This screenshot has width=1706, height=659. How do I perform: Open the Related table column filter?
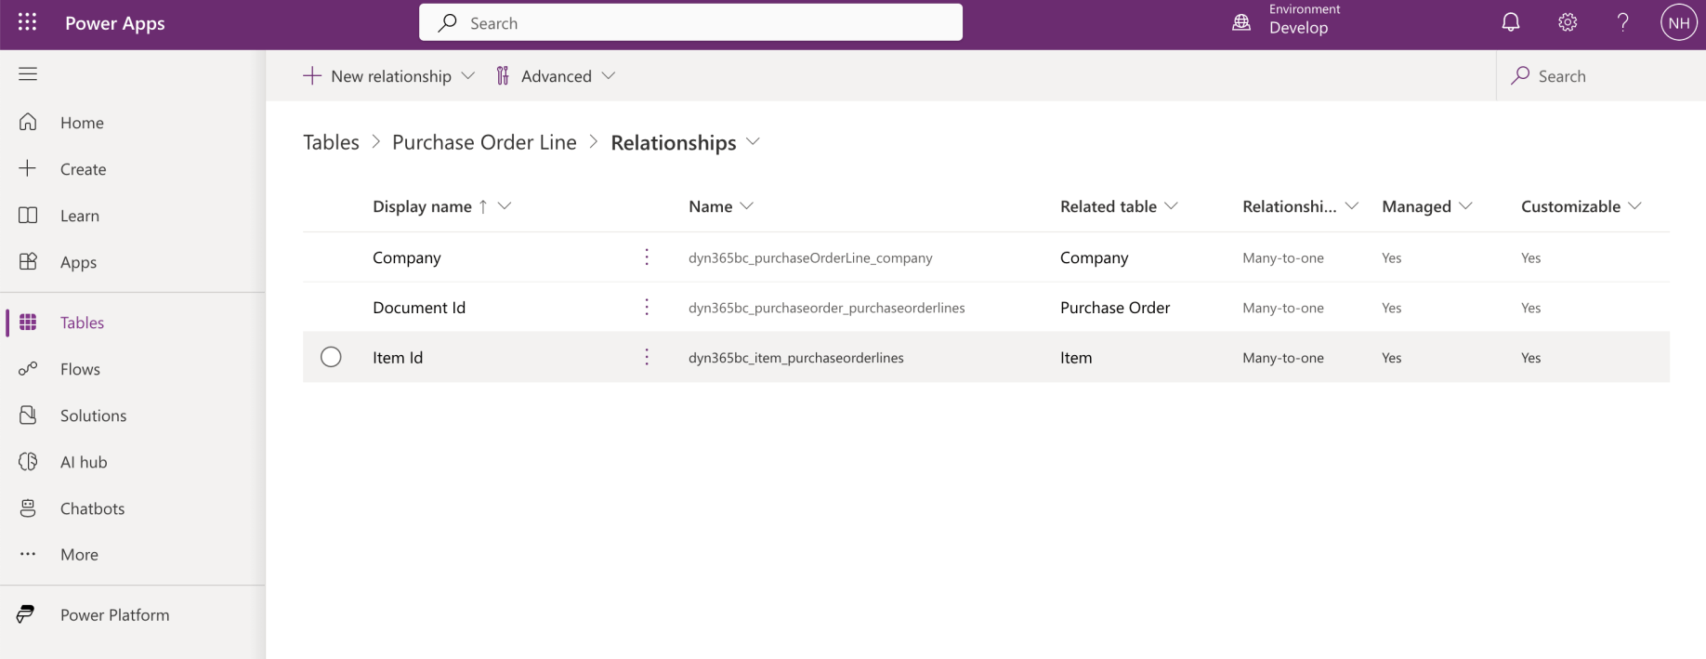[x=1171, y=206]
